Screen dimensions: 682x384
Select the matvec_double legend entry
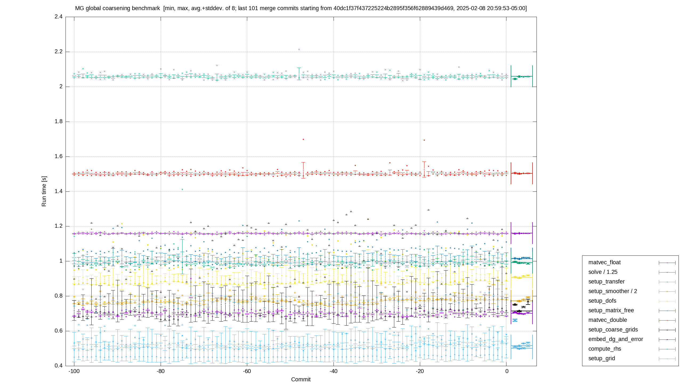[x=608, y=320]
